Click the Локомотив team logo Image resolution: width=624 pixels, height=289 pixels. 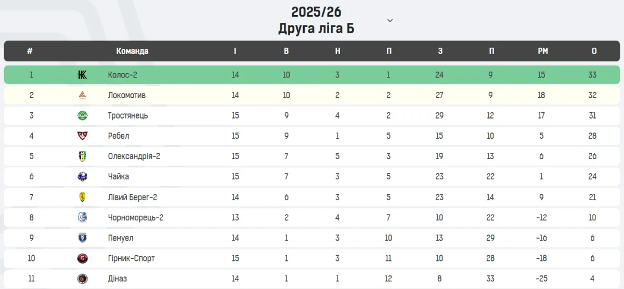click(x=82, y=95)
